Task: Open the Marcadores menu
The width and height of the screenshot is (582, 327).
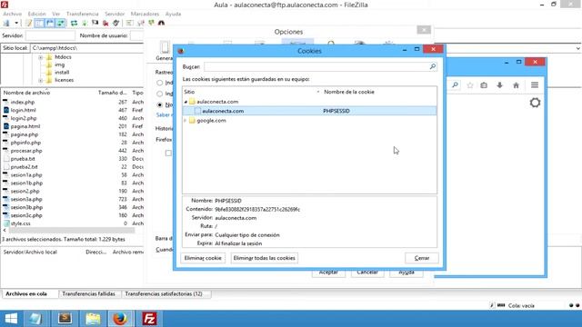Action: (x=145, y=14)
